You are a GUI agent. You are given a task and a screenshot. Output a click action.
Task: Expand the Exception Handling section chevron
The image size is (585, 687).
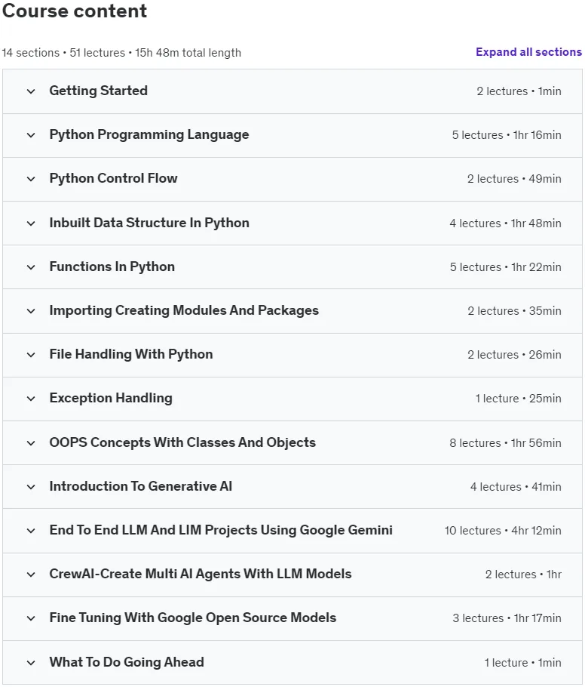tap(31, 399)
